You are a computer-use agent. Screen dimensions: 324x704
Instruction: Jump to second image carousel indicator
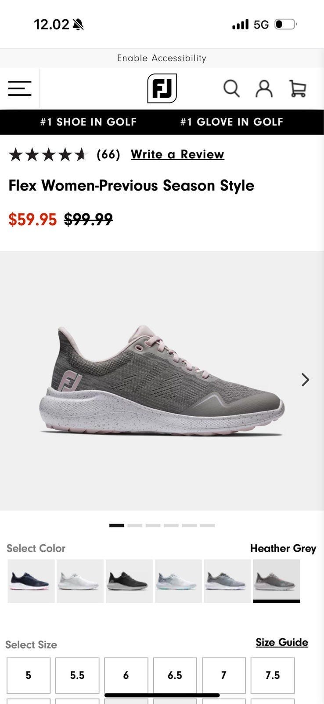coord(135,525)
